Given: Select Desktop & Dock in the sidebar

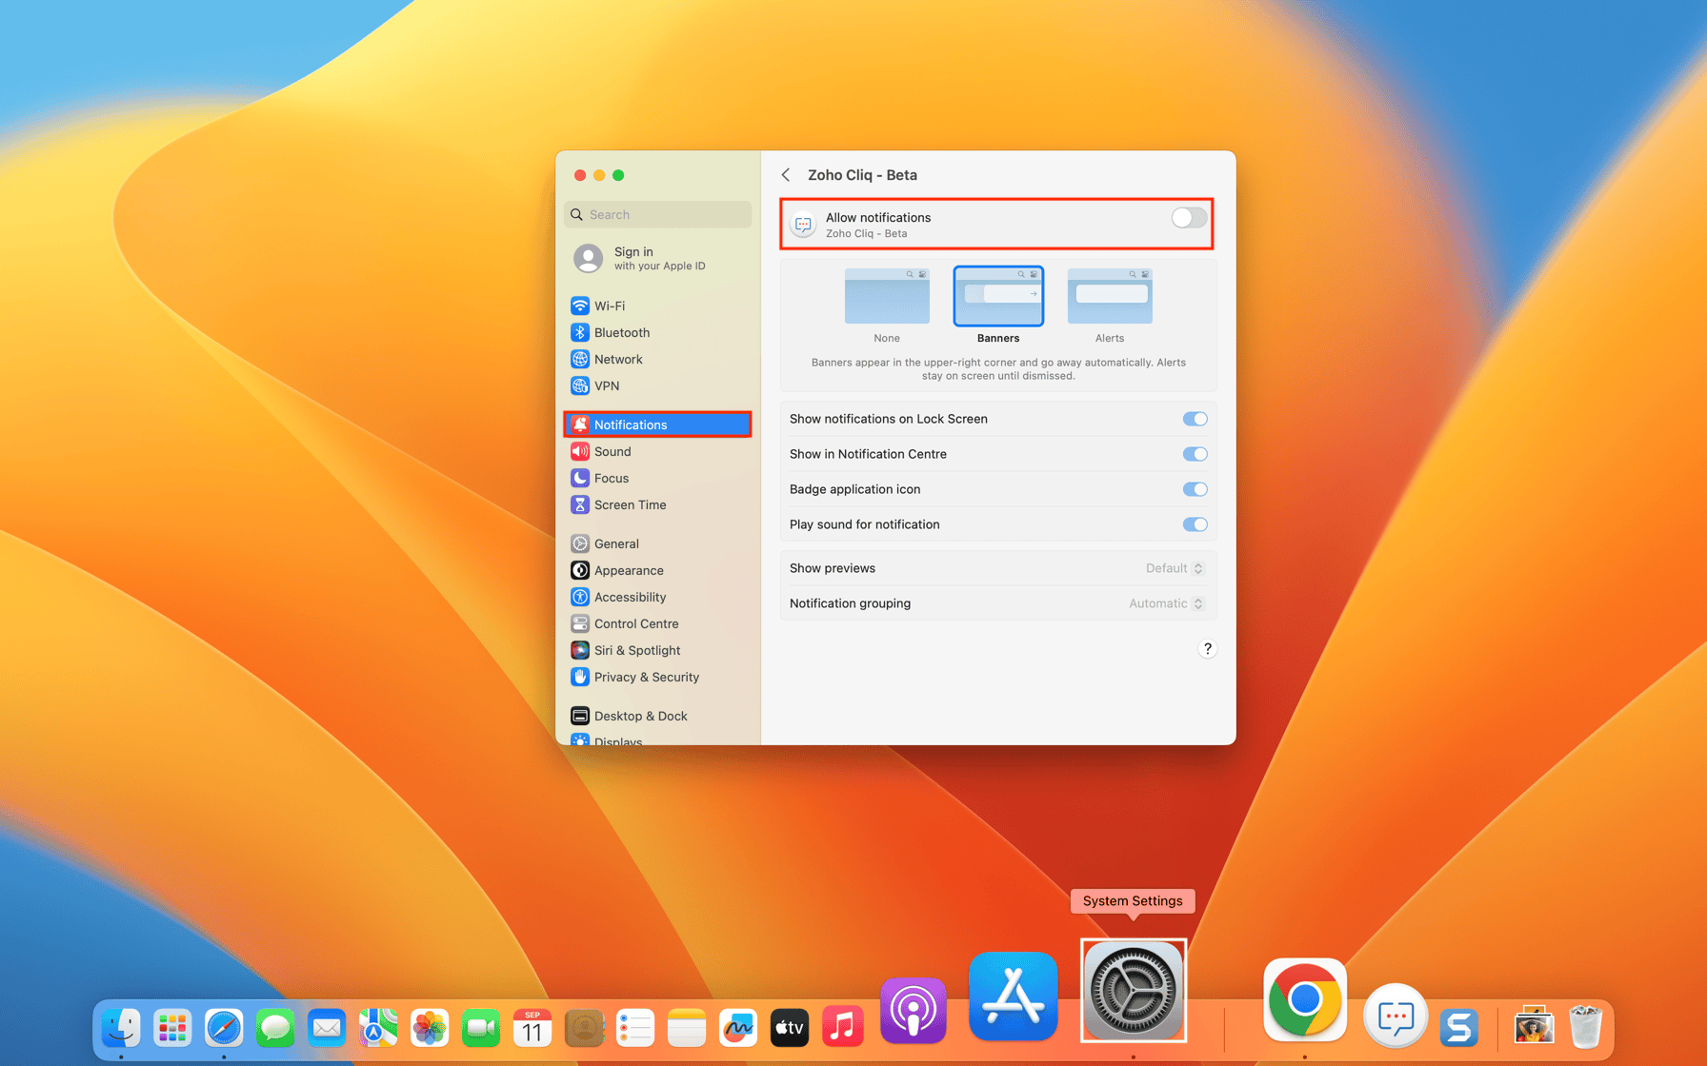Looking at the screenshot, I should [657, 716].
